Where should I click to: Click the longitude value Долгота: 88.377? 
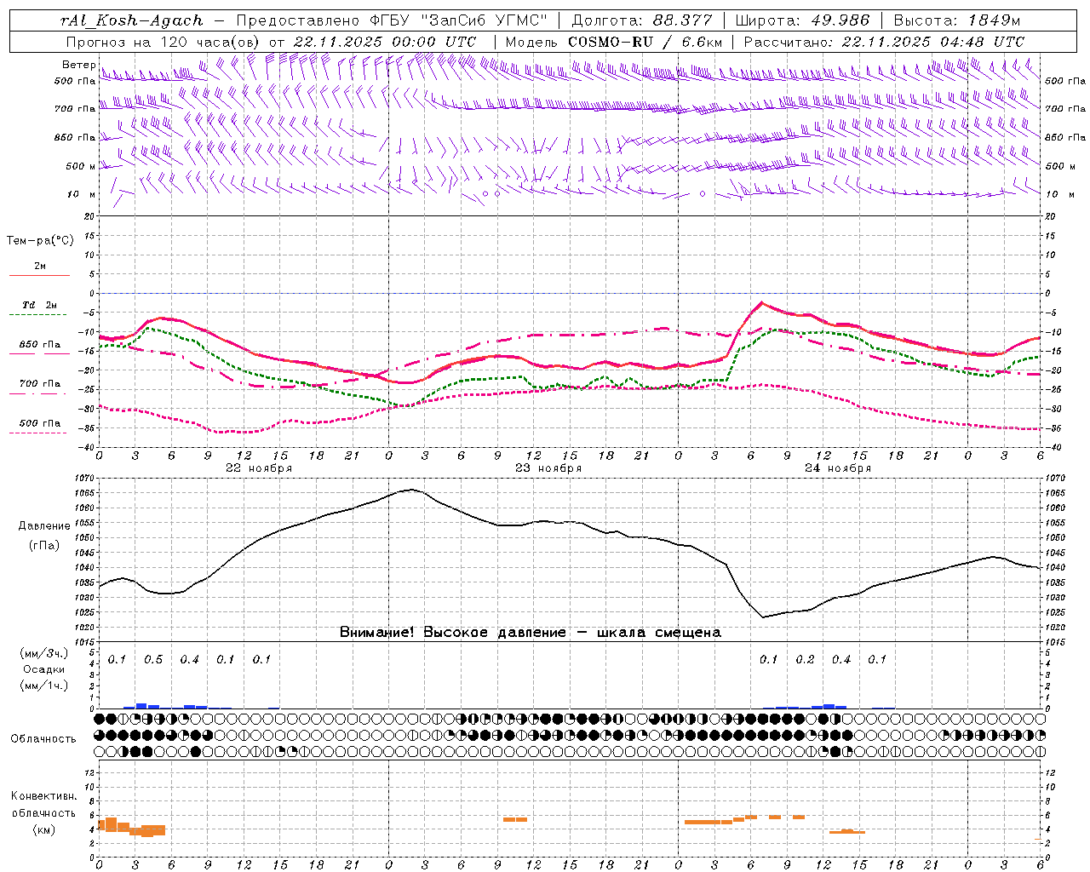point(640,20)
